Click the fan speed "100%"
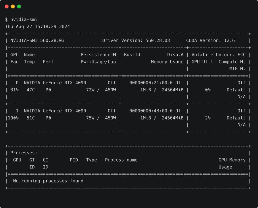 pyautogui.click(x=13, y=118)
